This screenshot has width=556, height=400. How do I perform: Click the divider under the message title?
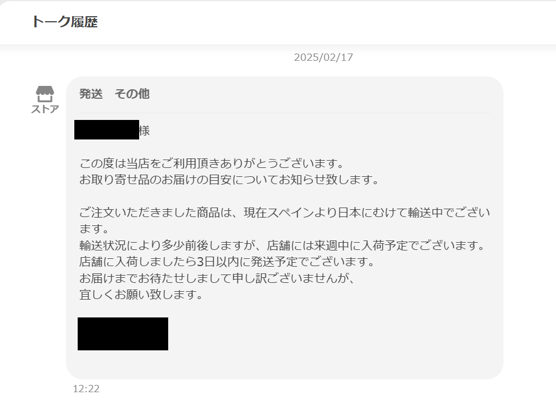pos(284,113)
